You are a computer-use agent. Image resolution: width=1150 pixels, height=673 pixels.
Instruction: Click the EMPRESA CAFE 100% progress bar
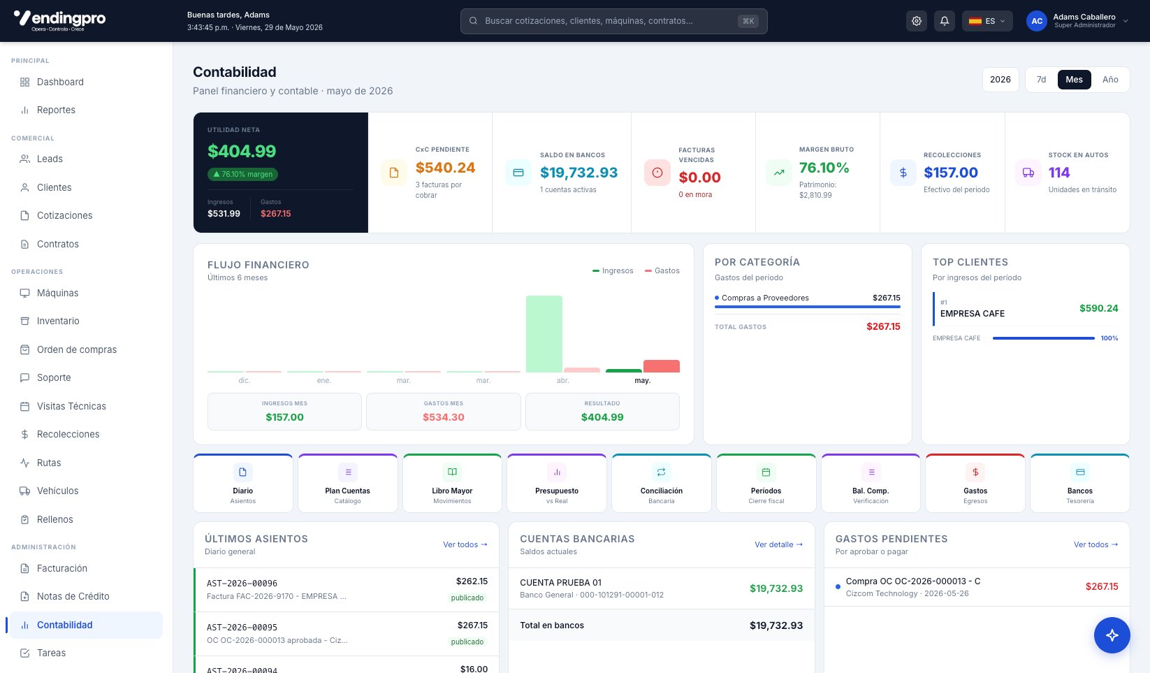click(1044, 338)
